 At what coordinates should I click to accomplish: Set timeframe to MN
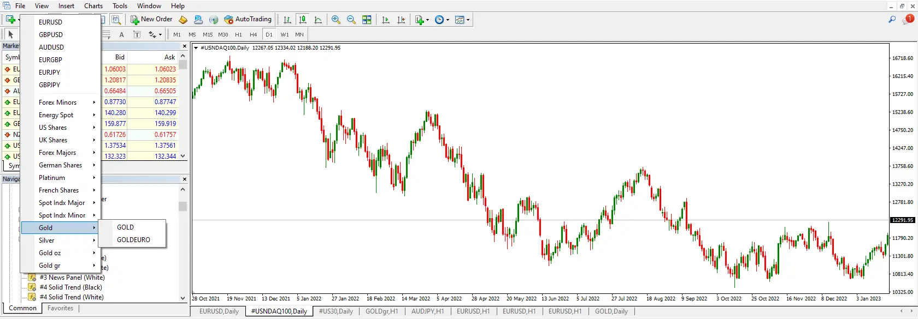pyautogui.click(x=299, y=34)
